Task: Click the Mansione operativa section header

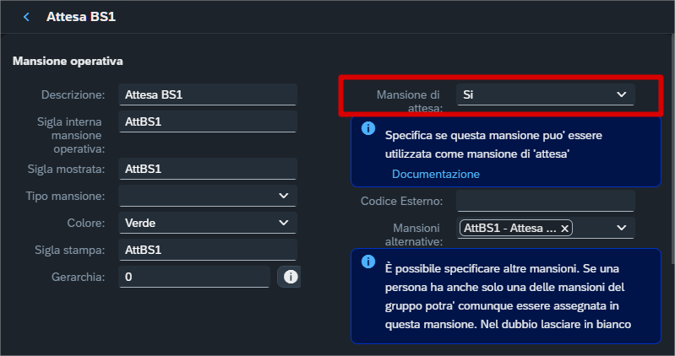Action: (x=68, y=62)
